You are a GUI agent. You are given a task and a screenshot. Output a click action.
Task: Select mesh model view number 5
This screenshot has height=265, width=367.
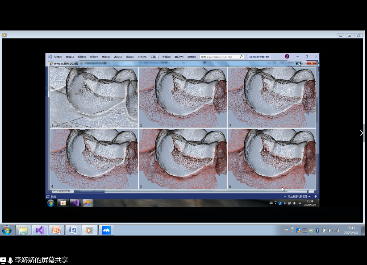183,159
